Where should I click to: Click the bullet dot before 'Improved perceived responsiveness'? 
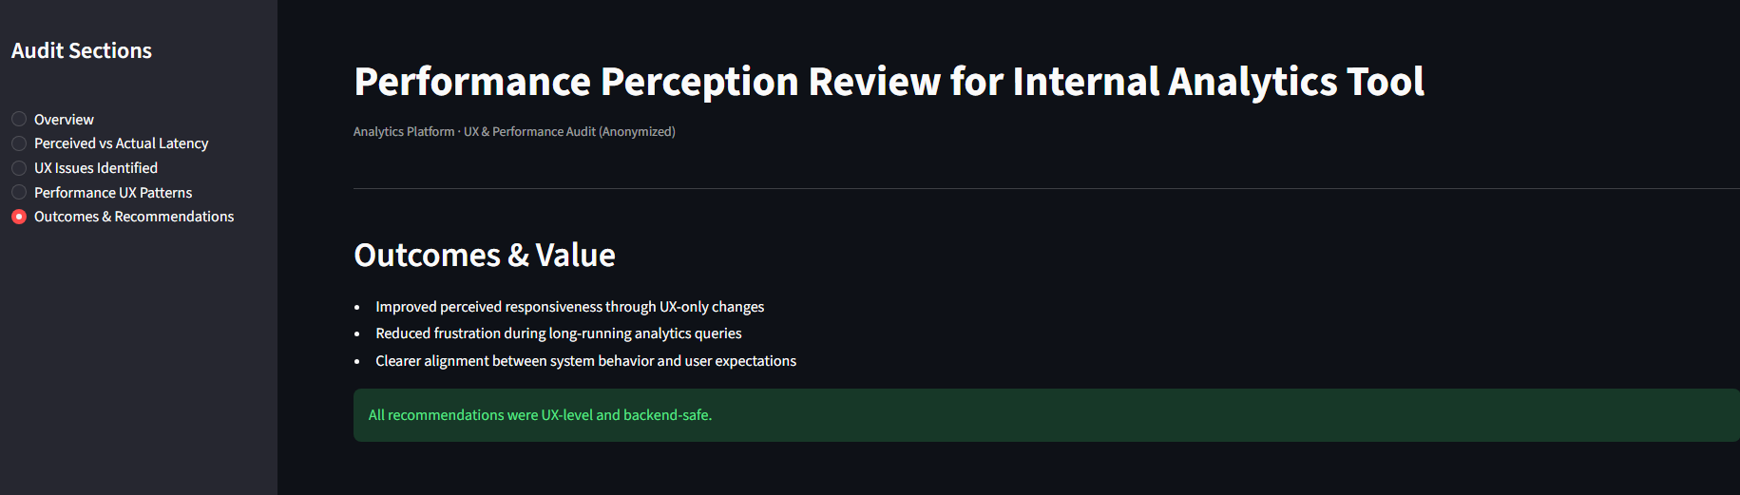(x=357, y=308)
